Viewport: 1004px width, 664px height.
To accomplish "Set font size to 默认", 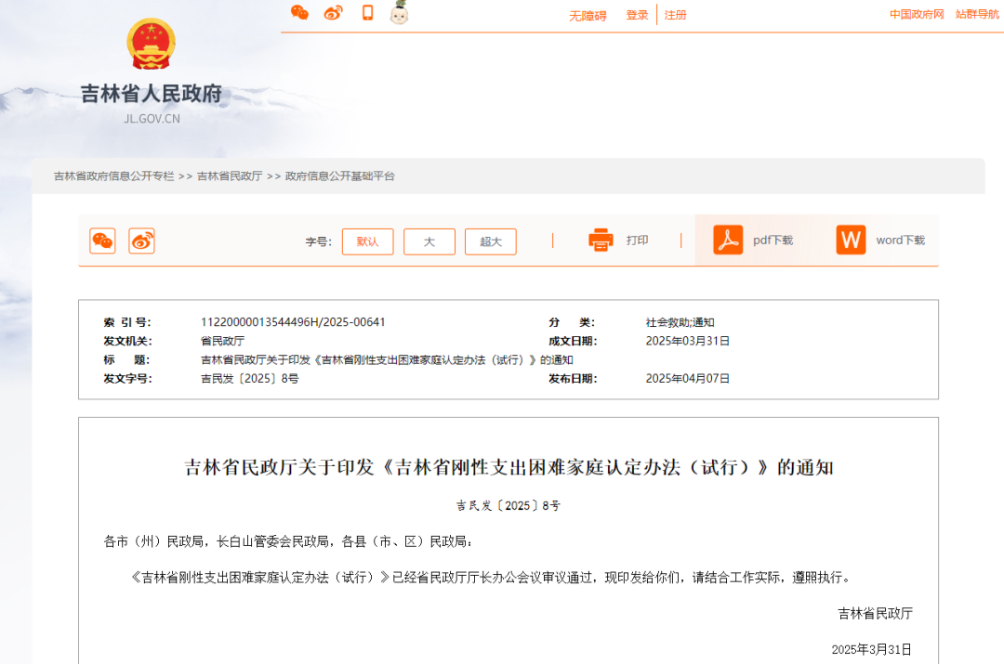I will pos(367,241).
